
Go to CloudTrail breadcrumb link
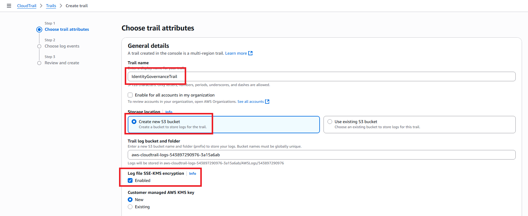(27, 6)
